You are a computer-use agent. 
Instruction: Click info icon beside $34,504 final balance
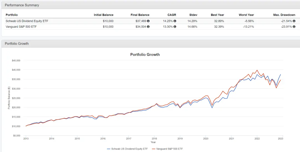click(148, 27)
